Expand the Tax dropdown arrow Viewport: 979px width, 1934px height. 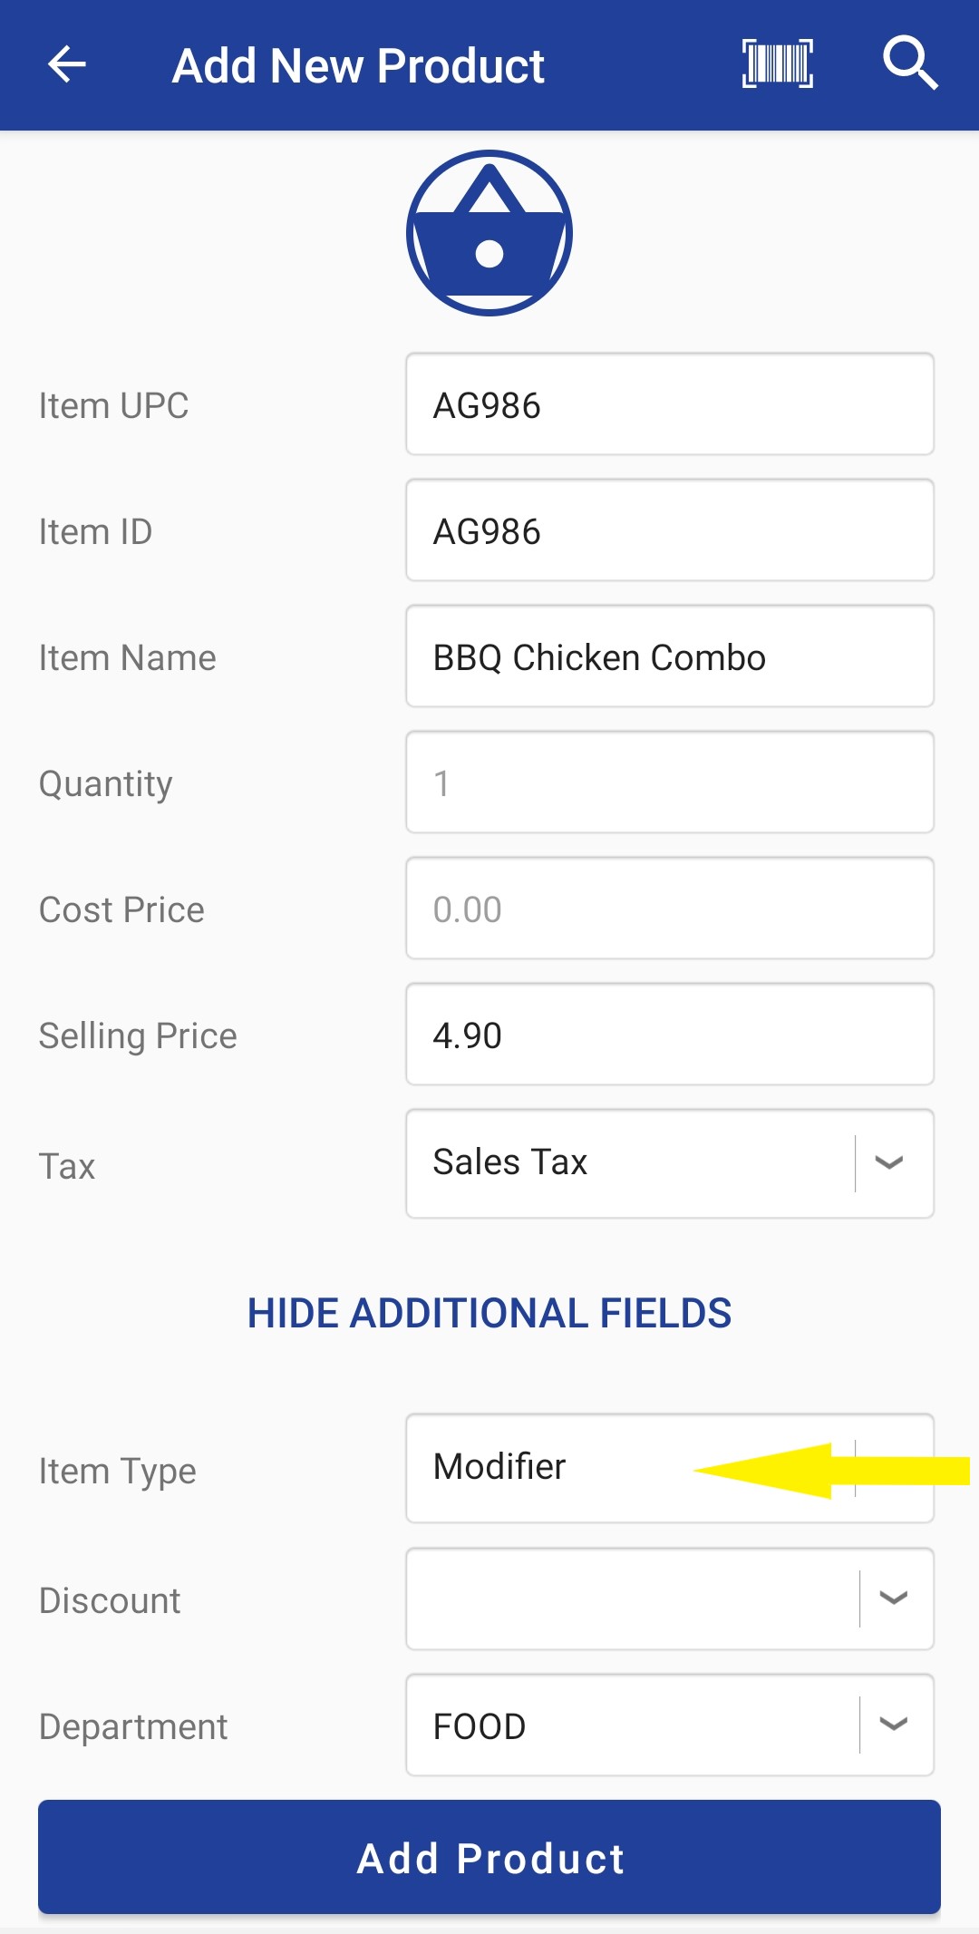coord(889,1163)
